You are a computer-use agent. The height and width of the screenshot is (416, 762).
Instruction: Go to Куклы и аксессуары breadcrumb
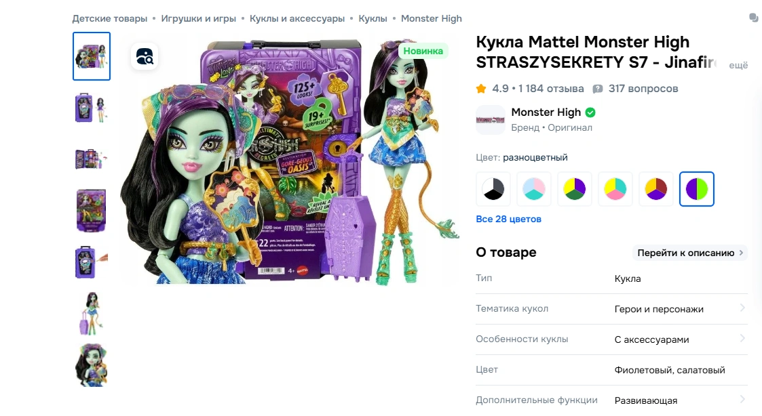[x=297, y=18]
